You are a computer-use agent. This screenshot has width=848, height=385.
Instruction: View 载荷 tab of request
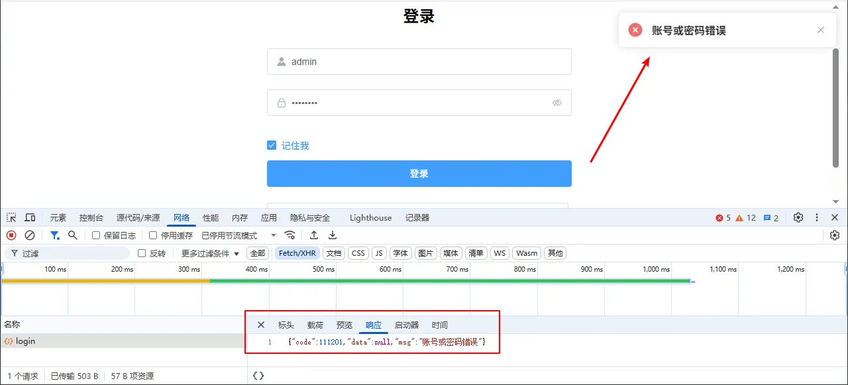315,325
